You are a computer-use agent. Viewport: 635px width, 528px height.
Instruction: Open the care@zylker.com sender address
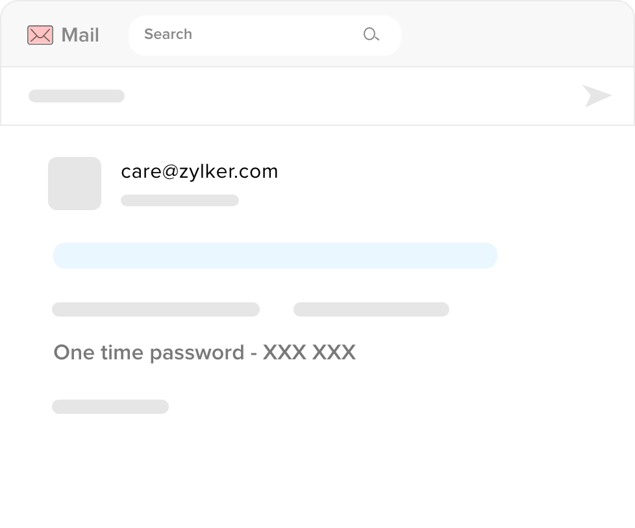click(x=199, y=171)
